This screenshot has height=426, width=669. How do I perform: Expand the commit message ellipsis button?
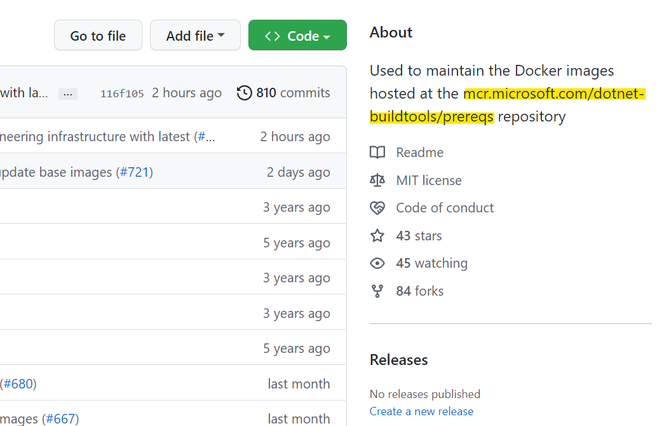point(68,94)
